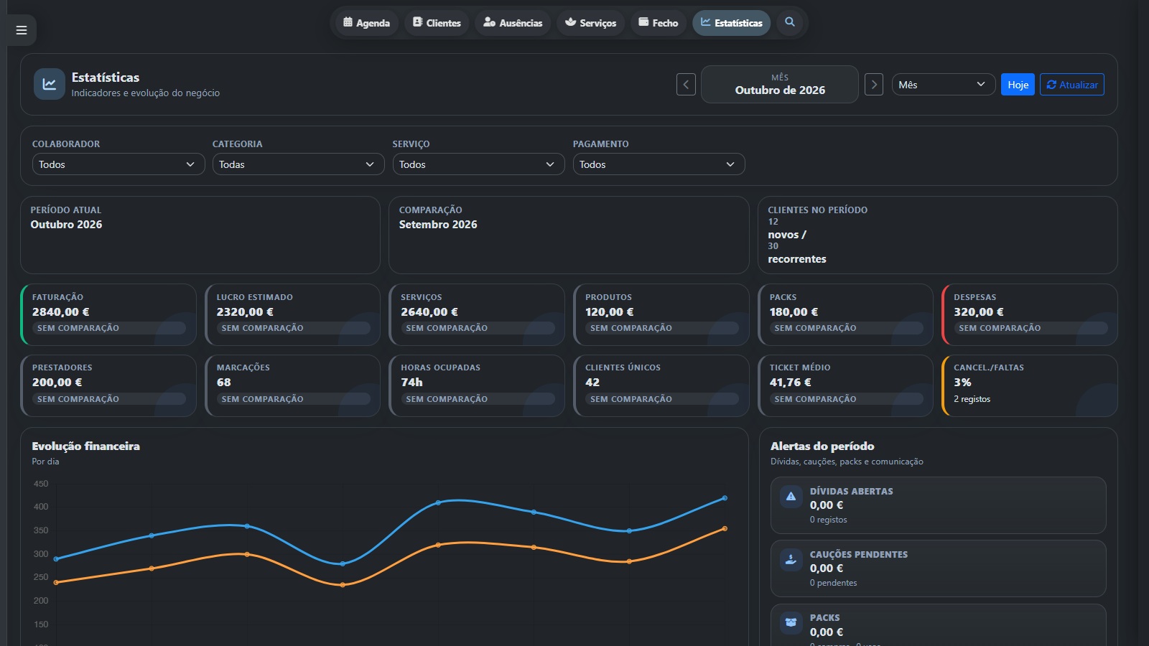This screenshot has height=646, width=1149.
Task: Go to previous month arrow
Action: click(x=686, y=85)
